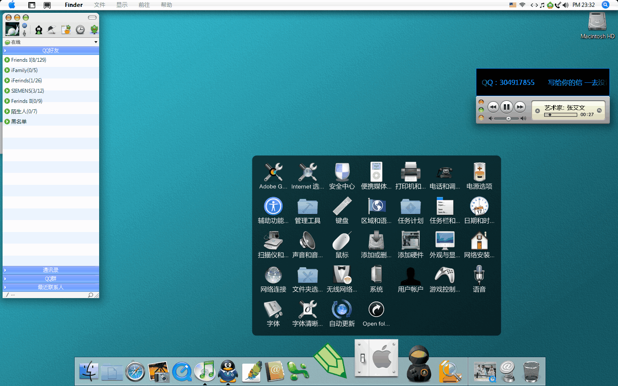Open 网络连接 globe icon
Screen dimensions: 618x386
273,275
